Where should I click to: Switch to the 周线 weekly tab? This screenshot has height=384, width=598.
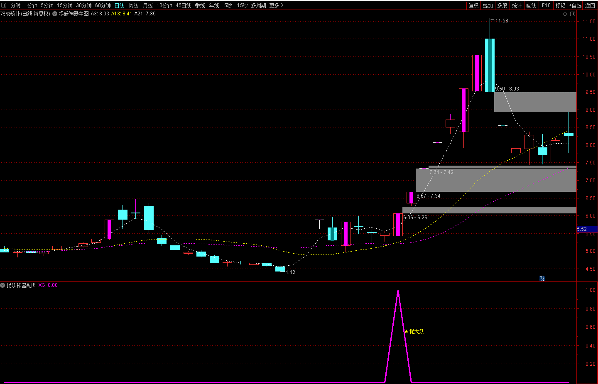[x=134, y=5]
